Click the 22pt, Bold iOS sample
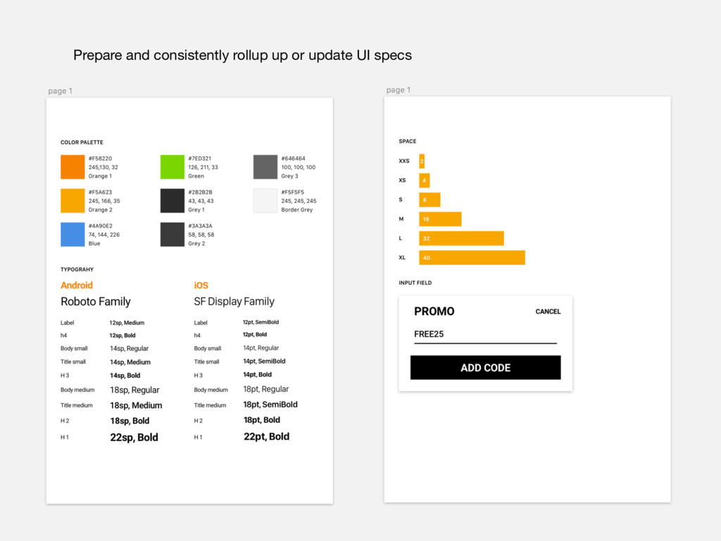 pos(266,437)
